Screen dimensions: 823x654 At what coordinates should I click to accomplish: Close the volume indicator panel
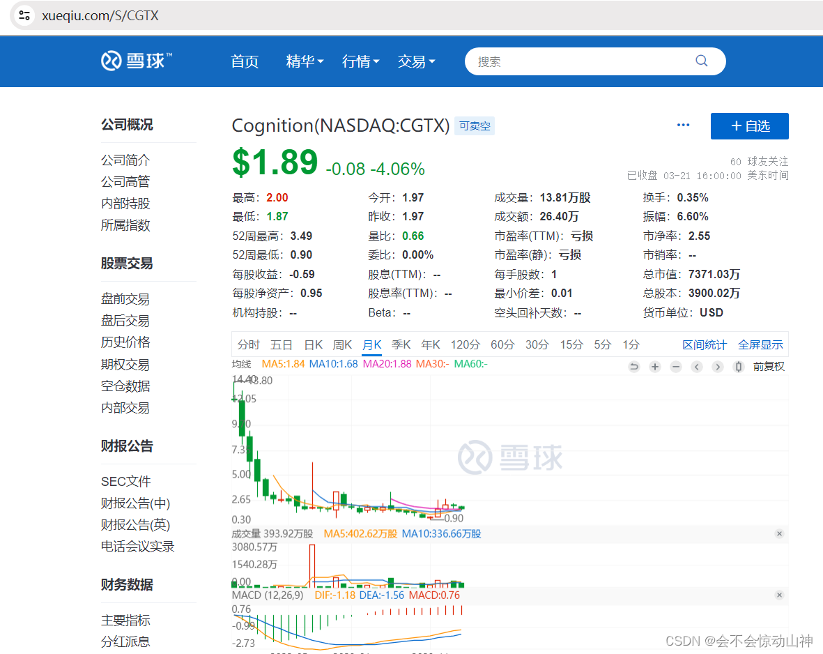point(779,533)
